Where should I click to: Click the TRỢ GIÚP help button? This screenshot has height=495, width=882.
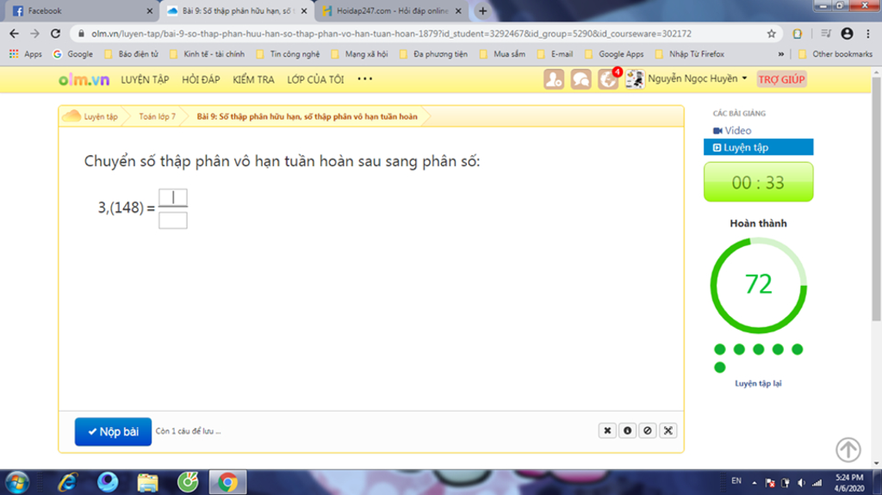pyautogui.click(x=781, y=79)
